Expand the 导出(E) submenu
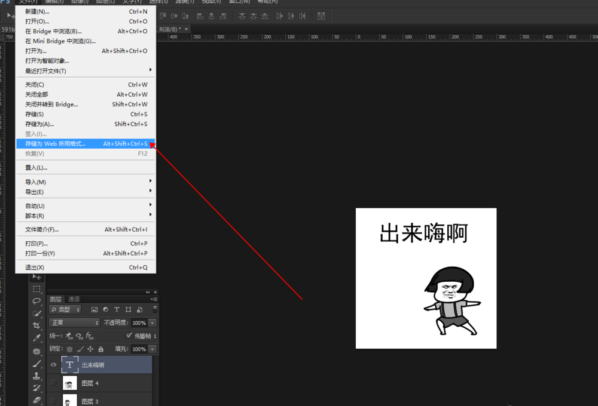This screenshot has width=598, height=406. point(86,192)
